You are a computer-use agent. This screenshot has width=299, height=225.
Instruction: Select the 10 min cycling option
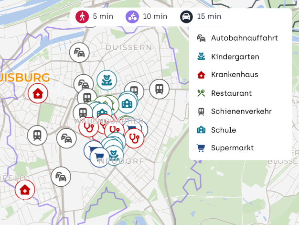146,17
